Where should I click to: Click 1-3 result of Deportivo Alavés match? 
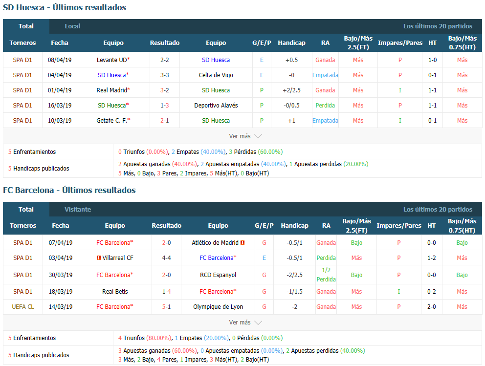[165, 106]
